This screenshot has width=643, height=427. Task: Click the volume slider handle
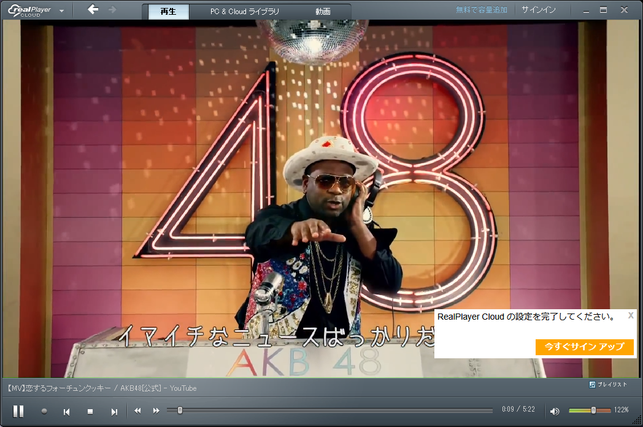pyautogui.click(x=593, y=410)
